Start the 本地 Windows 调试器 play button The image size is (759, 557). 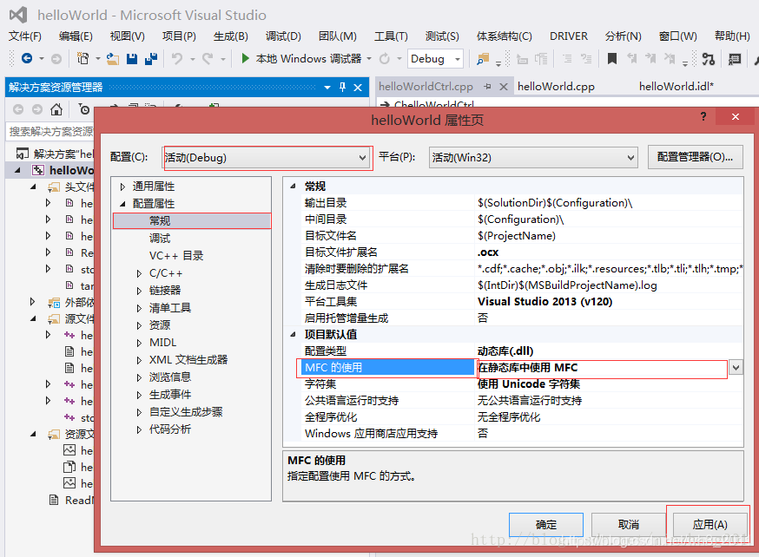pyautogui.click(x=246, y=58)
